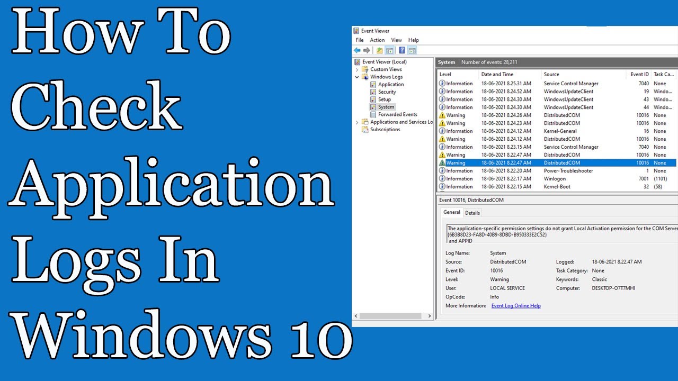Collapse the Windows Logs node
The height and width of the screenshot is (381, 678).
357,77
